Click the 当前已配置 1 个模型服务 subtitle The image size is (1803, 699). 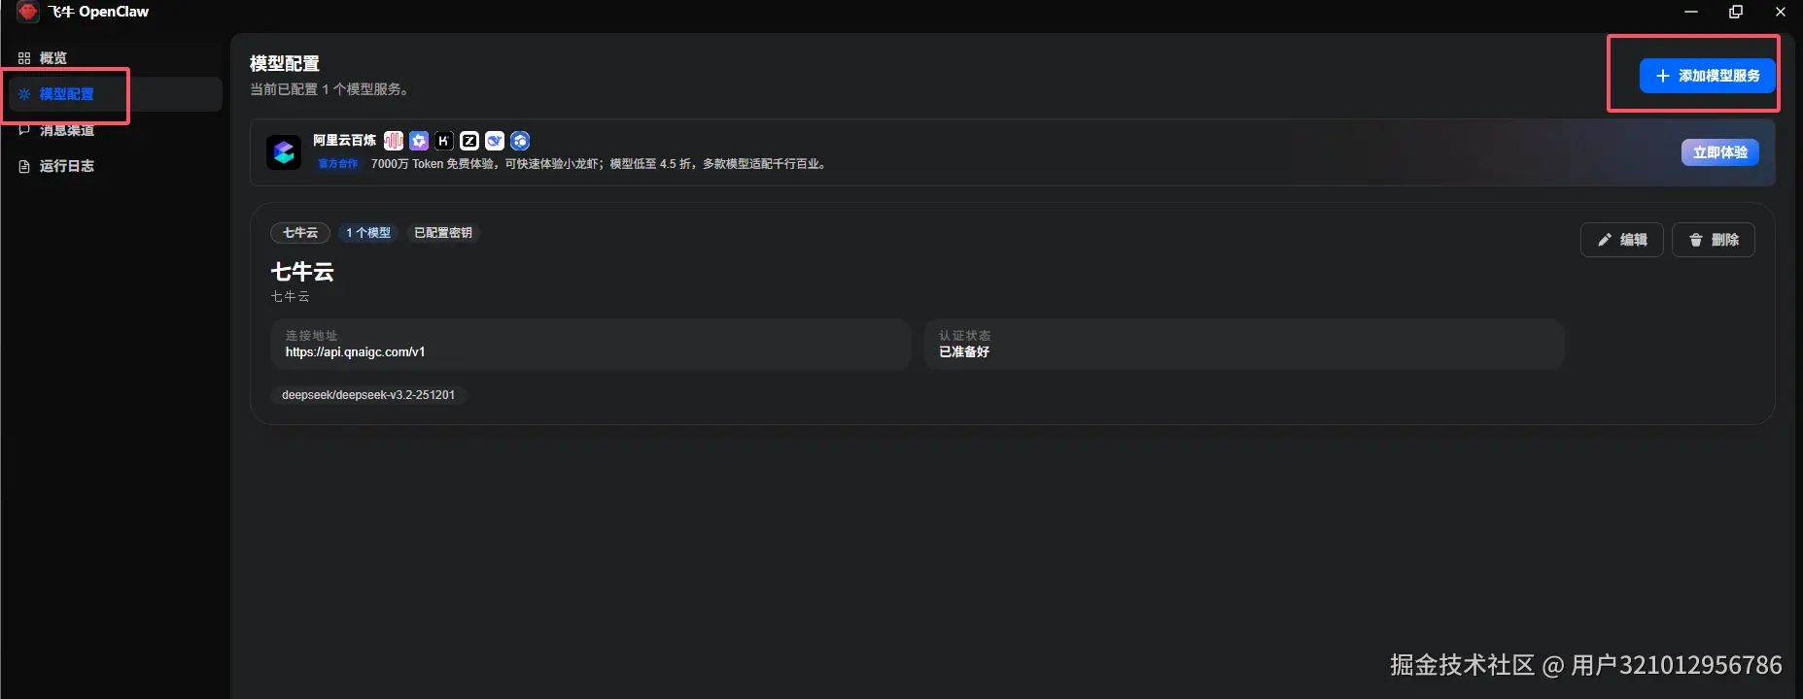click(330, 89)
